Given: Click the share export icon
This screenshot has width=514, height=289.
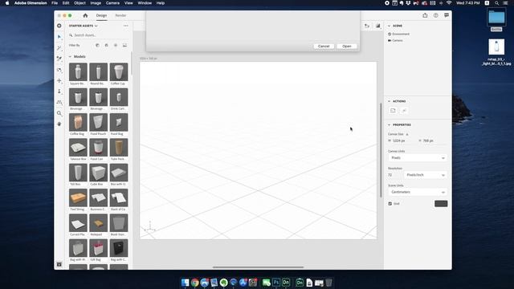Looking at the screenshot, I should (x=425, y=15).
